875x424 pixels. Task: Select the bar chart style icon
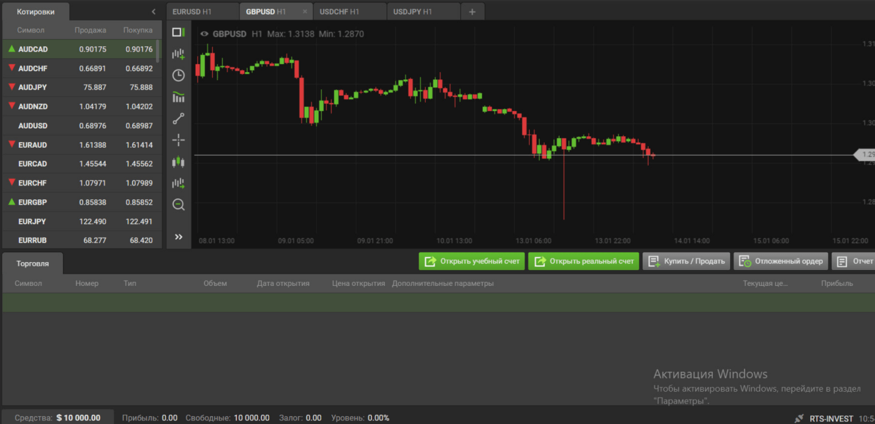click(x=178, y=97)
